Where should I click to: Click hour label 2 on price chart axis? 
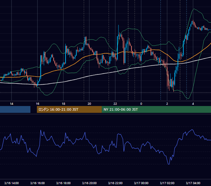(x=167, y=104)
